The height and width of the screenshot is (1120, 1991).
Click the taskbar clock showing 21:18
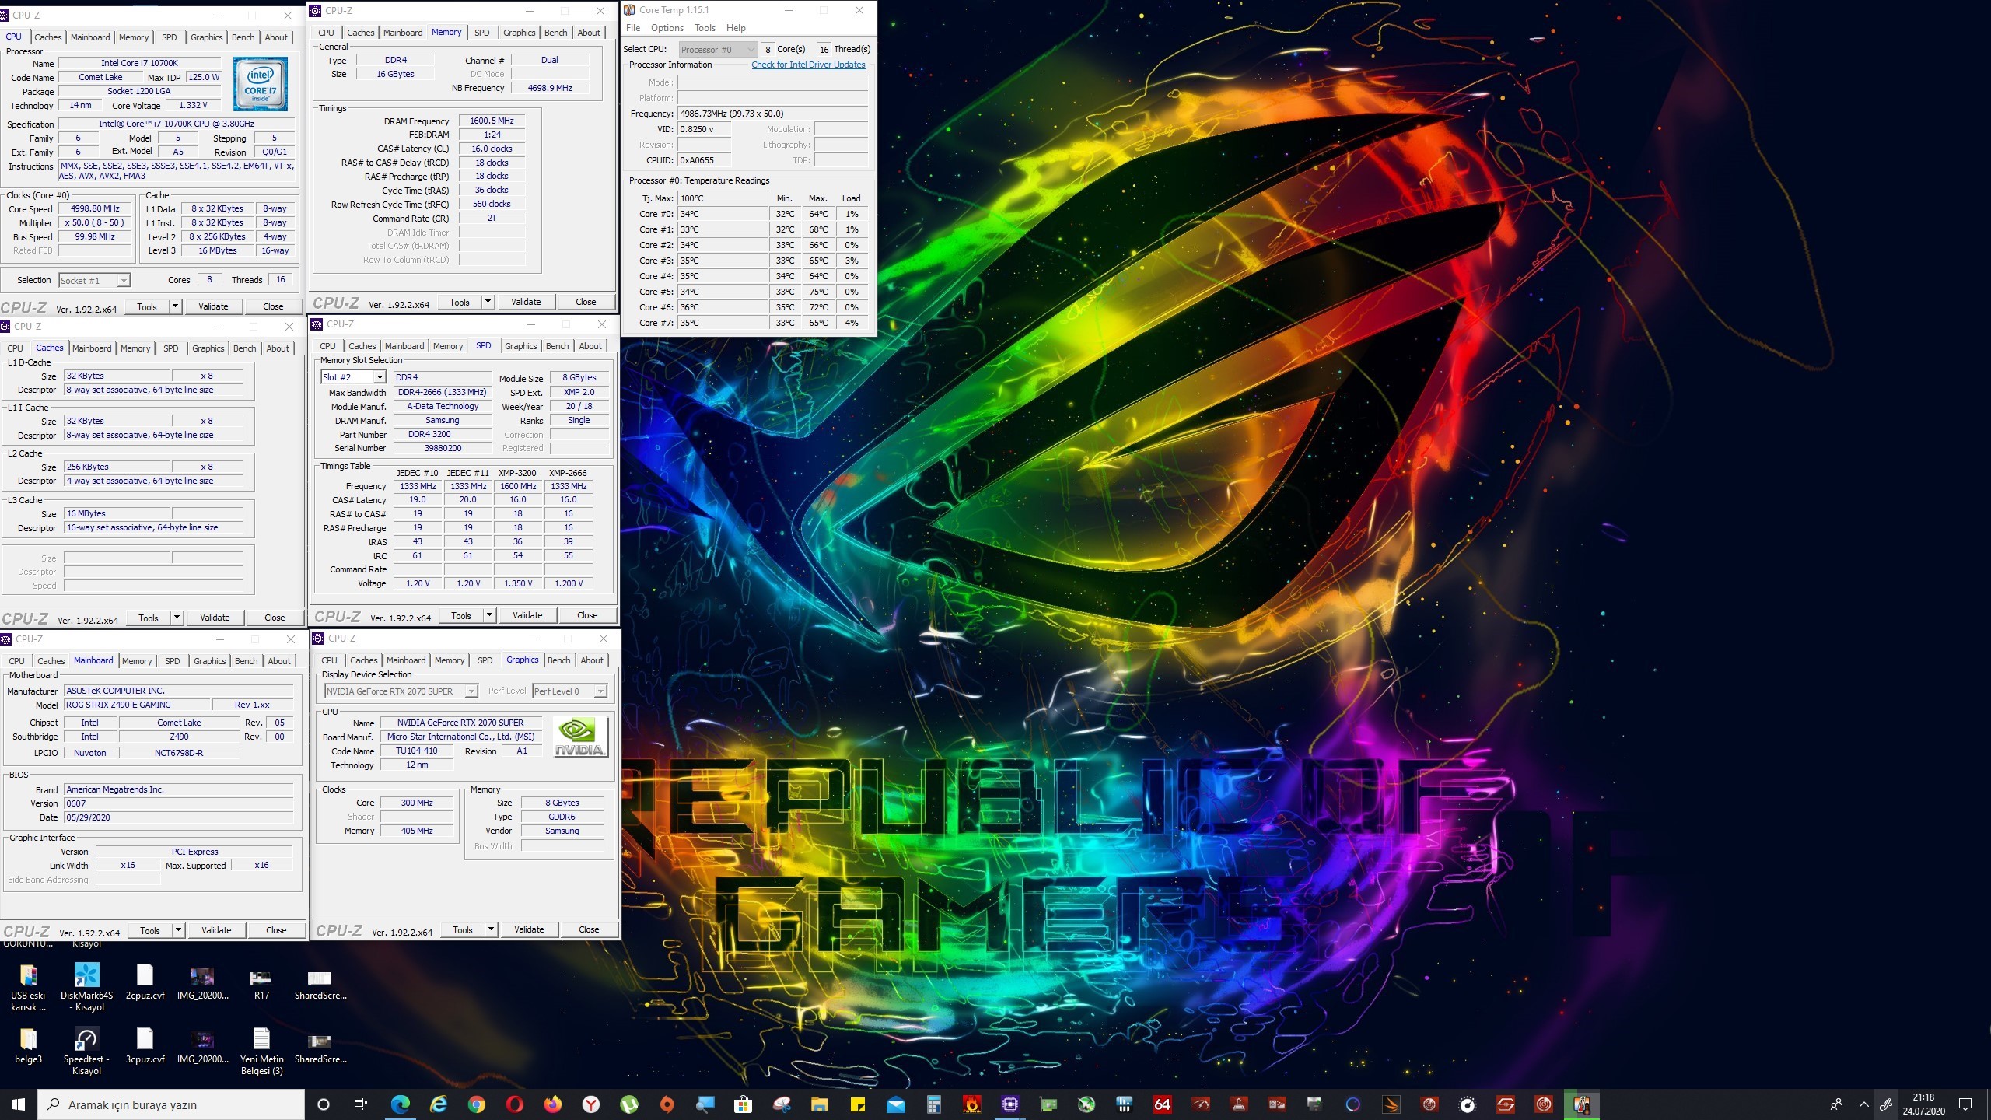(x=1923, y=1104)
